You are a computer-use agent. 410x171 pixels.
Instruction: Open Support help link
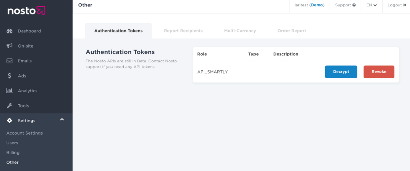345,5
